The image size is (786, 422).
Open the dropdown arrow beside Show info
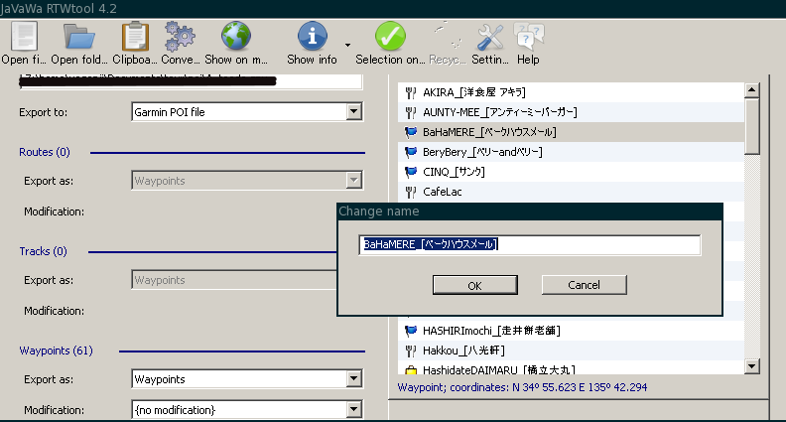pos(347,45)
